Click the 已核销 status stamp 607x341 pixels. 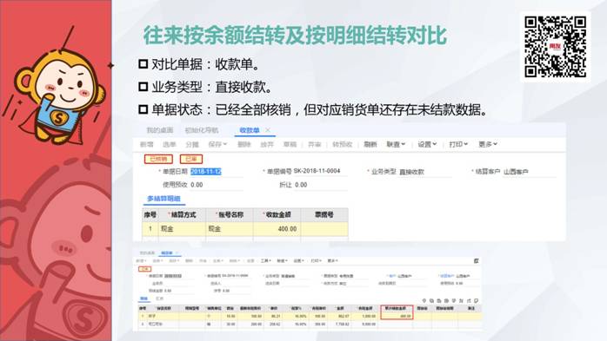click(158, 159)
